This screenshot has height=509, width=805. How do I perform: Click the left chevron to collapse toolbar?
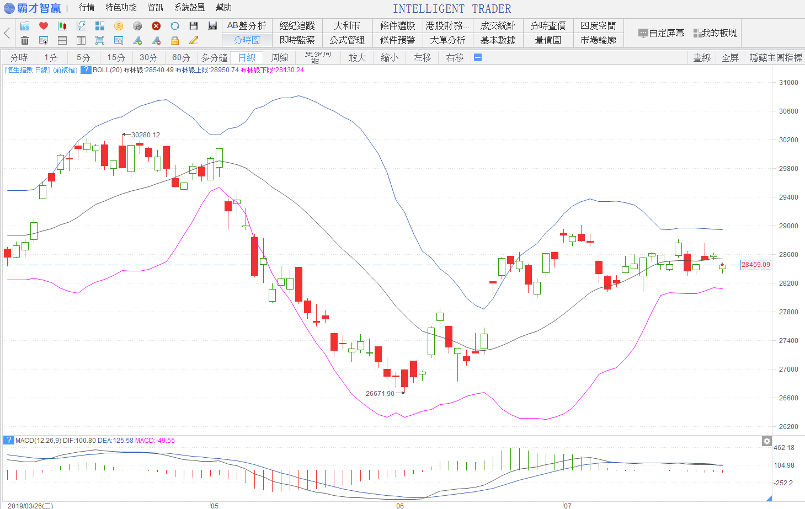point(7,33)
